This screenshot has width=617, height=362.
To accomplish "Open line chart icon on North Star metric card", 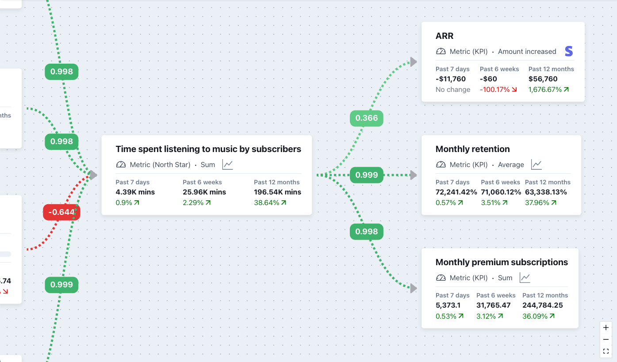I will click(x=227, y=165).
